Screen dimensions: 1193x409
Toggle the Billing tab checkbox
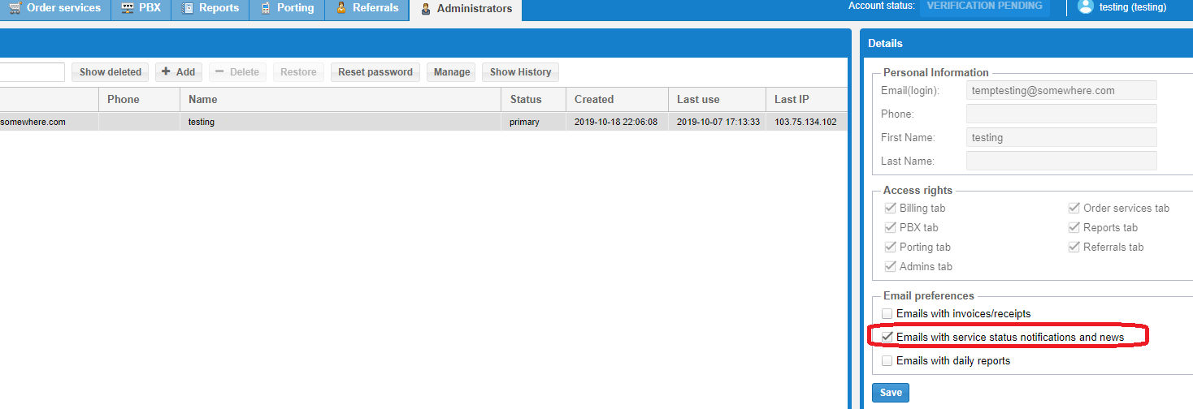point(890,208)
